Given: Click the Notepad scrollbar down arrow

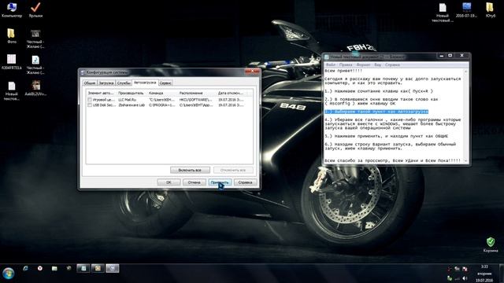Looking at the screenshot, I should coord(465,160).
